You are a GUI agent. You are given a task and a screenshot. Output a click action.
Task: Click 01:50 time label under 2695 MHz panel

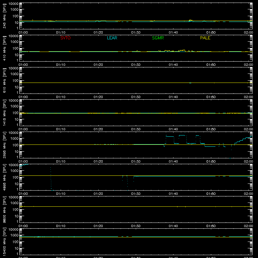[x=211, y=162]
